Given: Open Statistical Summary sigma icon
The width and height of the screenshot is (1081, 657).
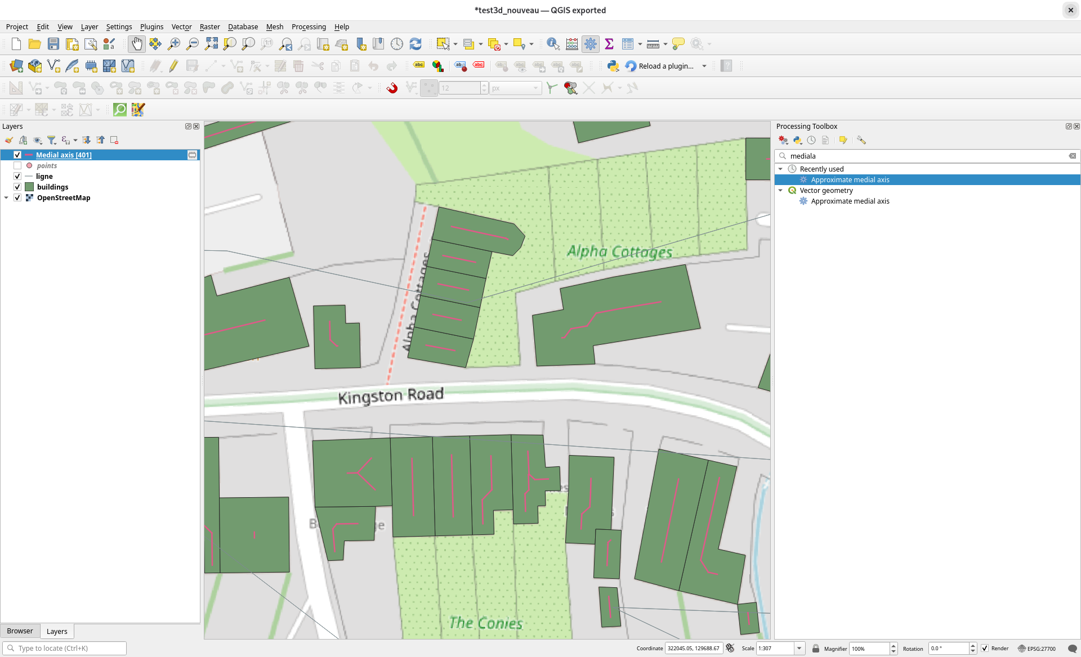Looking at the screenshot, I should (x=609, y=44).
